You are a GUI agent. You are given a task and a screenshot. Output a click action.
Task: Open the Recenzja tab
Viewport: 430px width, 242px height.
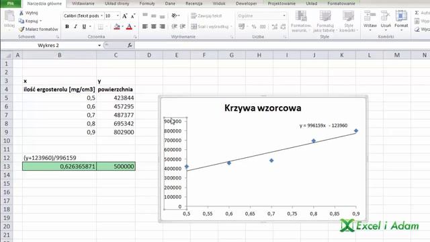pos(194,3)
